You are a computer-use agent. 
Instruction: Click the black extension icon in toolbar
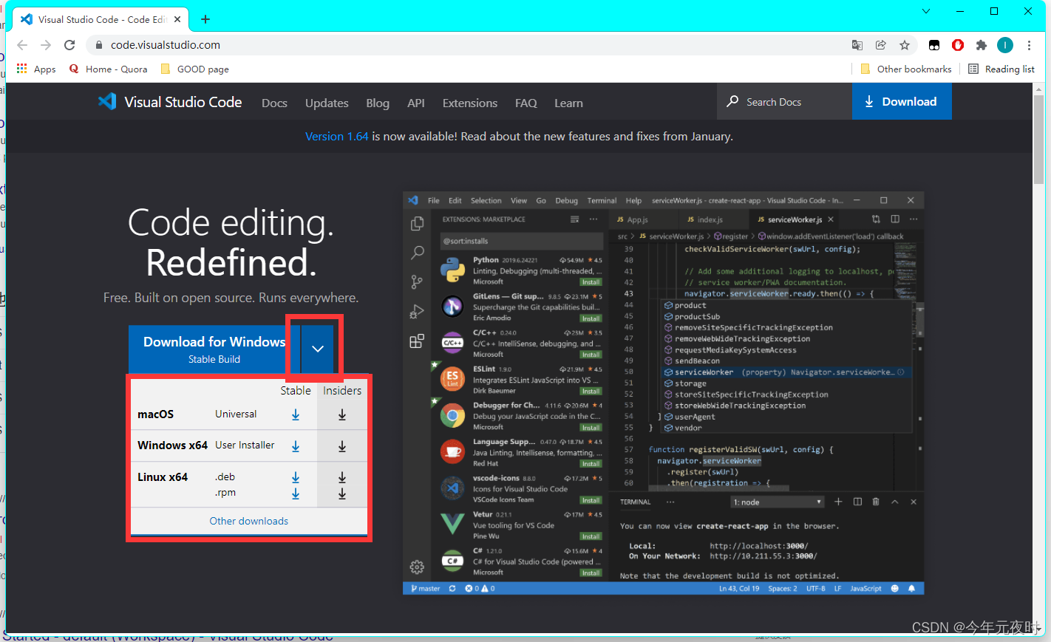[934, 45]
